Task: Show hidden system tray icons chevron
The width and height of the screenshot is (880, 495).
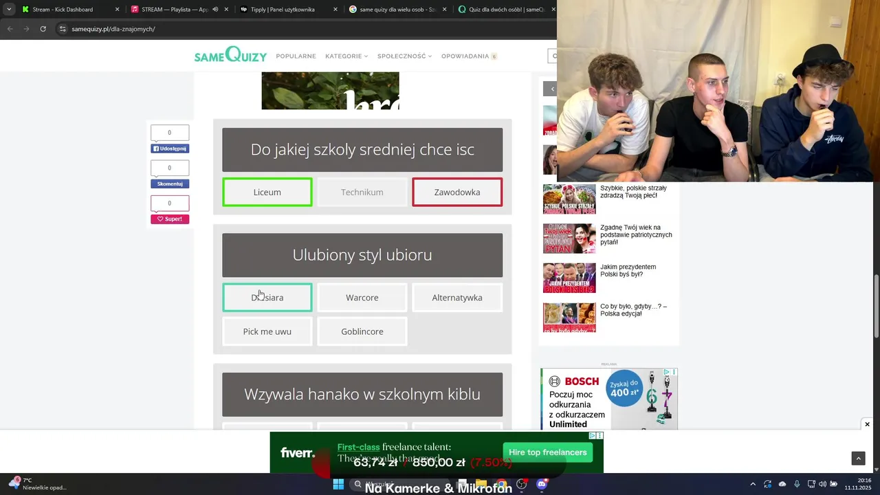Action: (753, 484)
